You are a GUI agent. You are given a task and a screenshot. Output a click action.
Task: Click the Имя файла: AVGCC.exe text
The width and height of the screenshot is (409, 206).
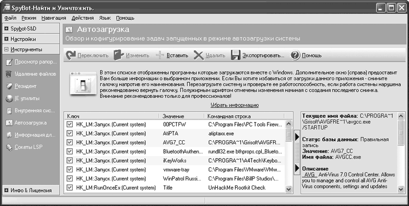coord(331,157)
